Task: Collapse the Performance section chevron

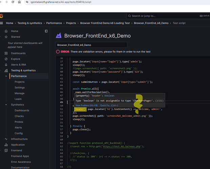Action: [x=6, y=76]
